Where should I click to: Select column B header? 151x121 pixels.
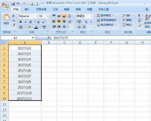point(49,43)
